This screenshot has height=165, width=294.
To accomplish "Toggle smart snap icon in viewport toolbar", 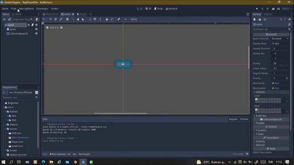I will coord(90,19).
